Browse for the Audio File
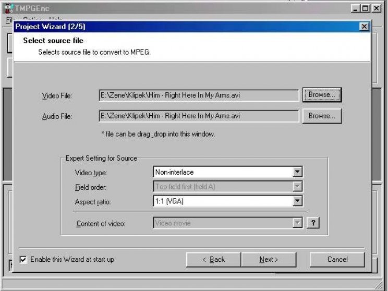This screenshot has width=388, height=291. (322, 116)
